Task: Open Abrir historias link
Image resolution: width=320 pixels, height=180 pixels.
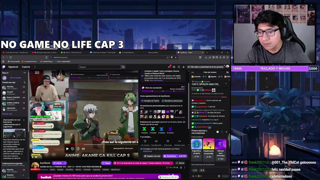Action: 15,78
